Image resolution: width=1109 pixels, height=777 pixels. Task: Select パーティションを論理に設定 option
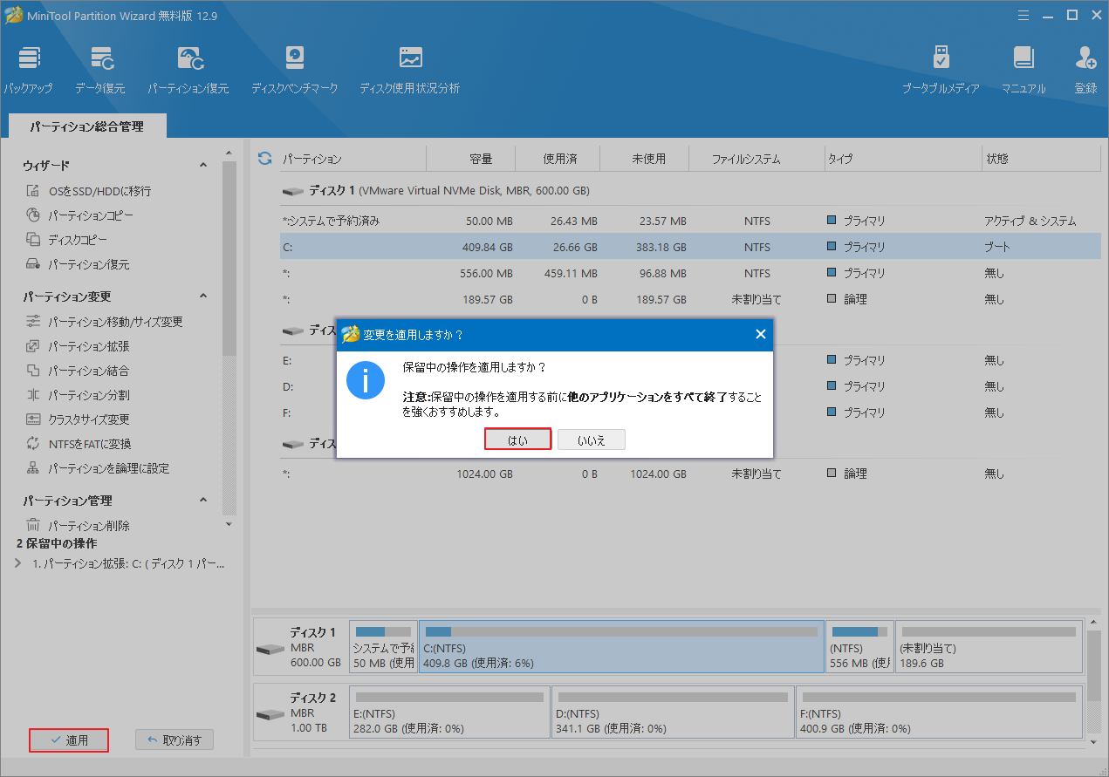point(98,468)
